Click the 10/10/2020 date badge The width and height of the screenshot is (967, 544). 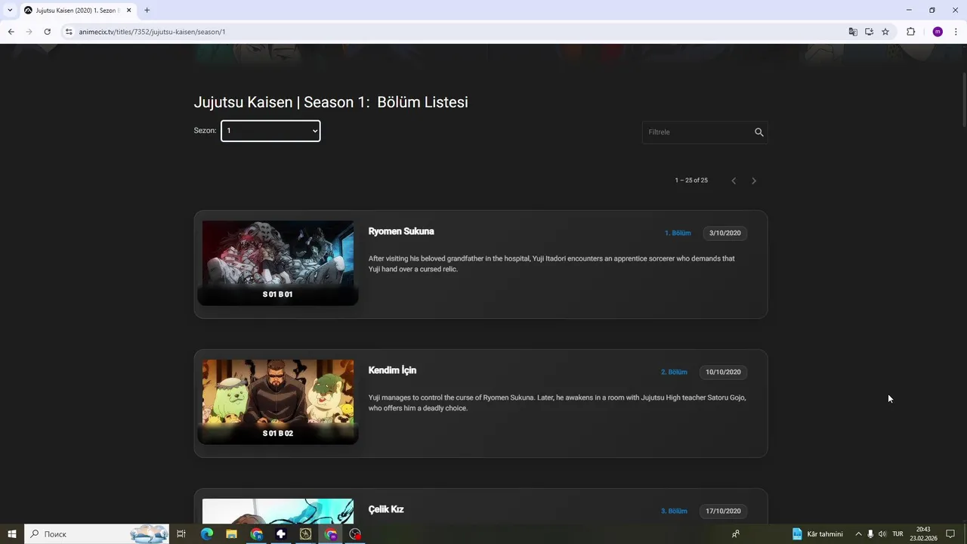coord(723,372)
